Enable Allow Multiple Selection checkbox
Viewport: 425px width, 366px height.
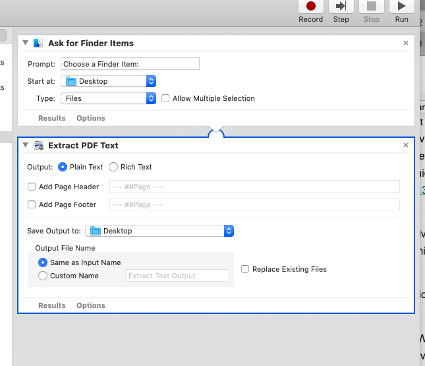click(x=165, y=98)
